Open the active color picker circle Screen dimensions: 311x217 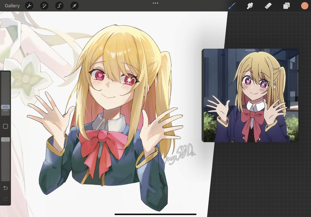coord(305,6)
